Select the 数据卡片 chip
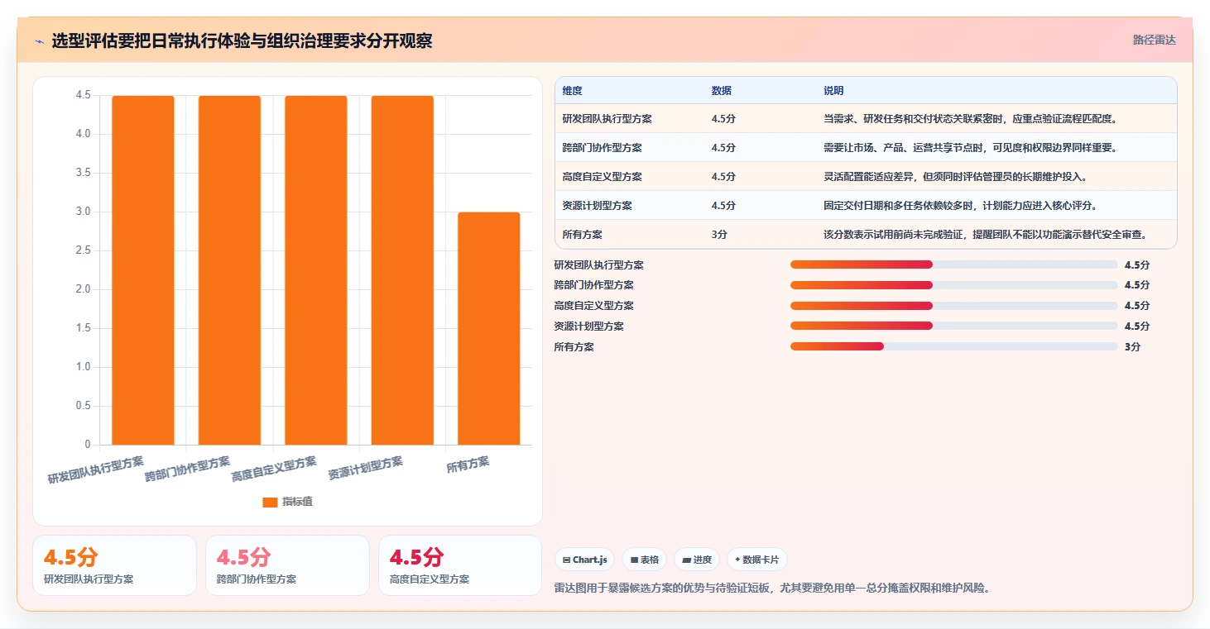Image resolution: width=1210 pixels, height=629 pixels. point(756,560)
